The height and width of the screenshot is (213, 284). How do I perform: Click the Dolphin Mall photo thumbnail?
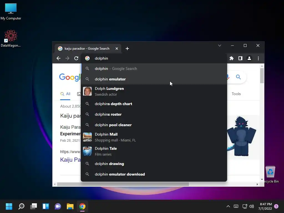(87, 137)
